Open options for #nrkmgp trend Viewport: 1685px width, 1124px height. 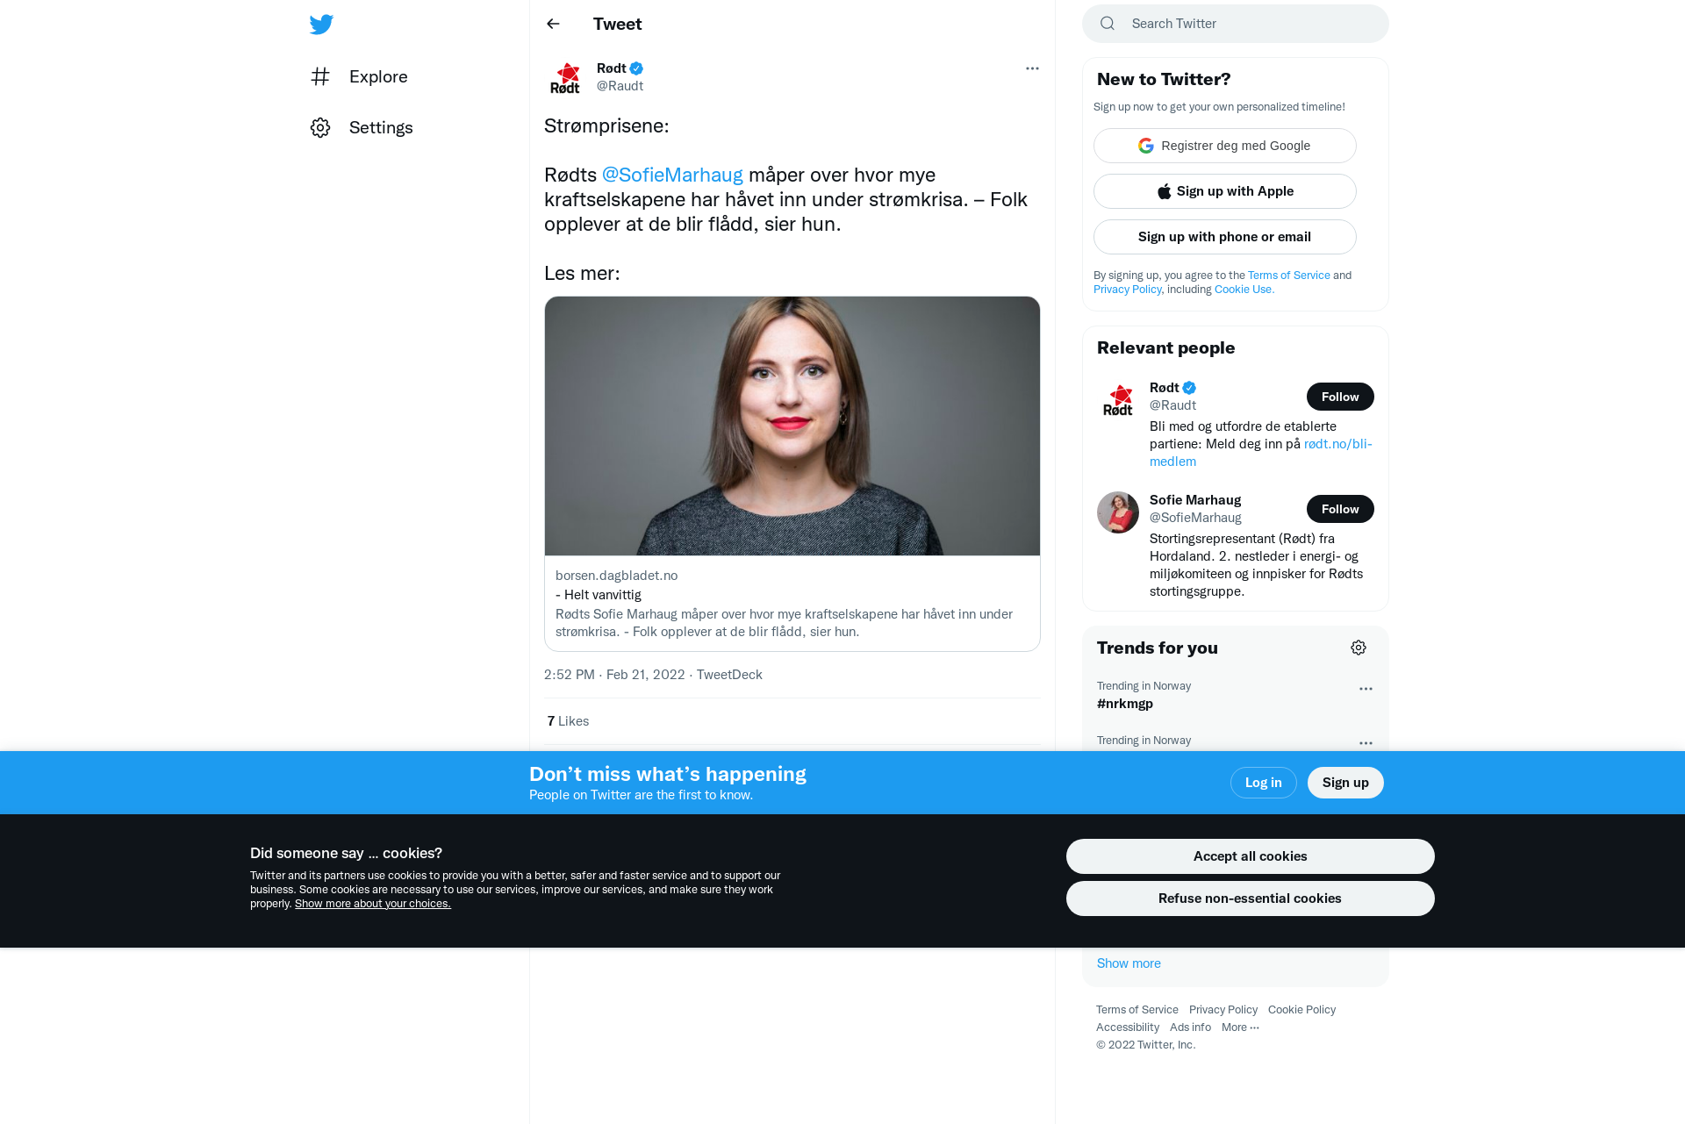[x=1366, y=689]
